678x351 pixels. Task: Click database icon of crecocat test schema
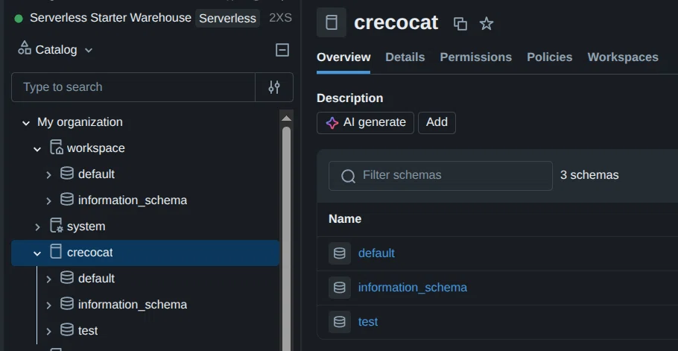click(x=66, y=330)
